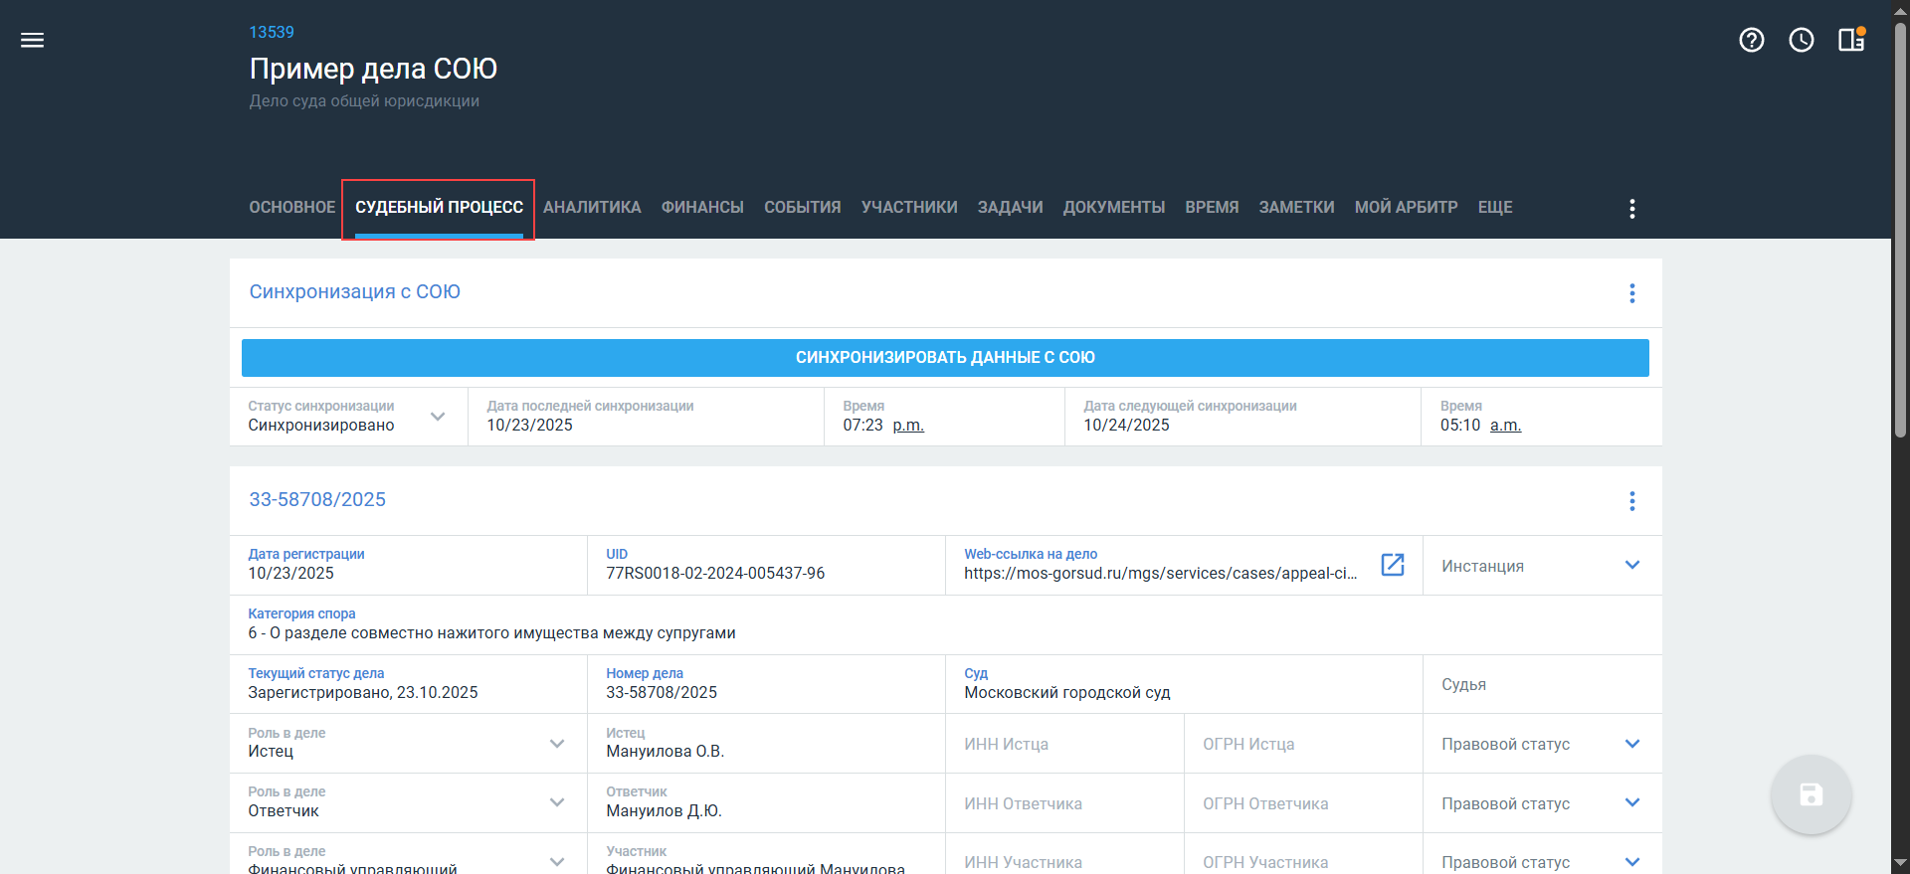Toggle a.m. on next sync time

click(x=1504, y=426)
